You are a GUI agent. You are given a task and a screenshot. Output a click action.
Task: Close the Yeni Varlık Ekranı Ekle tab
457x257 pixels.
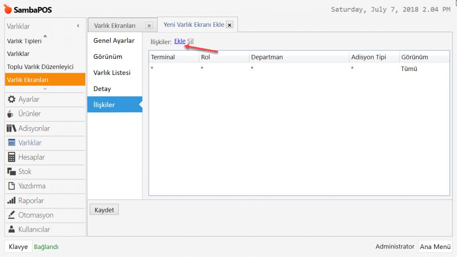coord(230,25)
